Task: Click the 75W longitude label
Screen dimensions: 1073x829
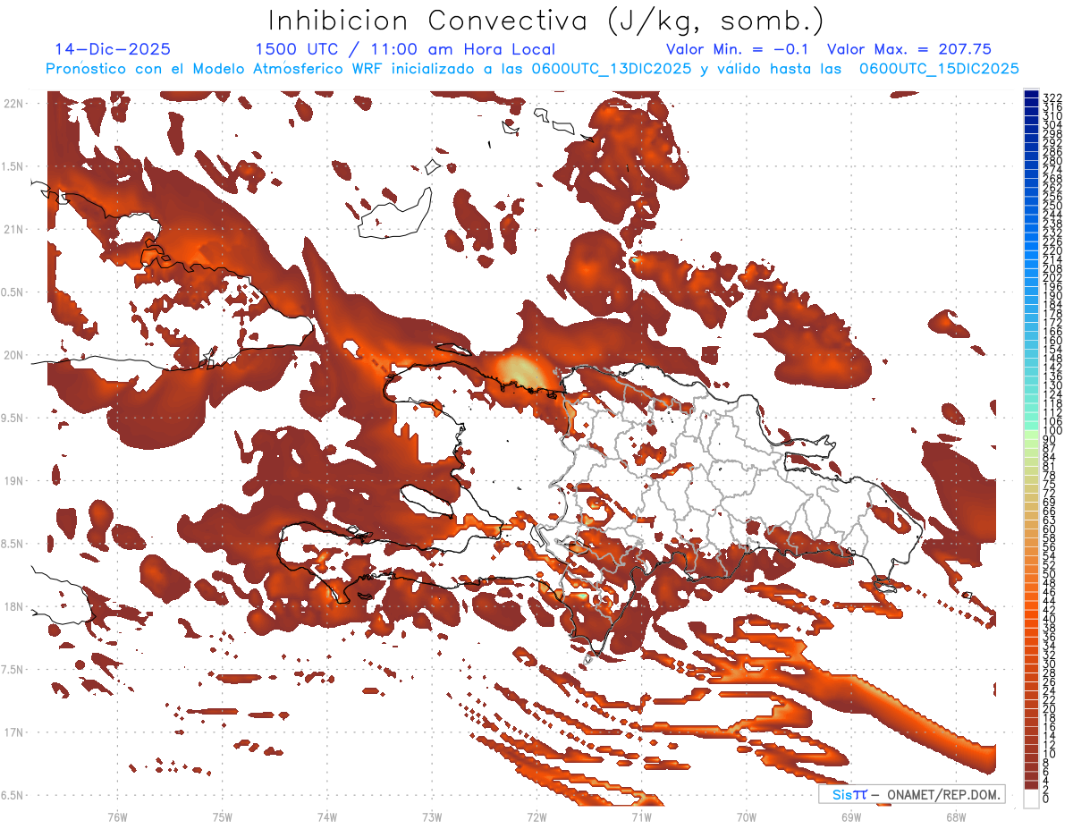Action: (222, 816)
